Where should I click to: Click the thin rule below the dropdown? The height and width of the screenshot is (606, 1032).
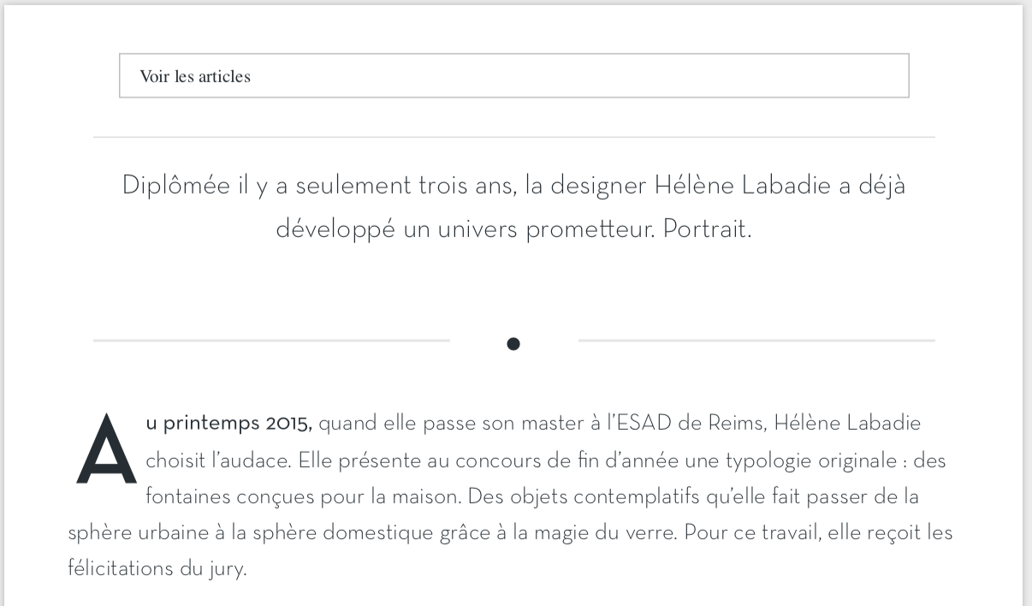pyautogui.click(x=514, y=137)
